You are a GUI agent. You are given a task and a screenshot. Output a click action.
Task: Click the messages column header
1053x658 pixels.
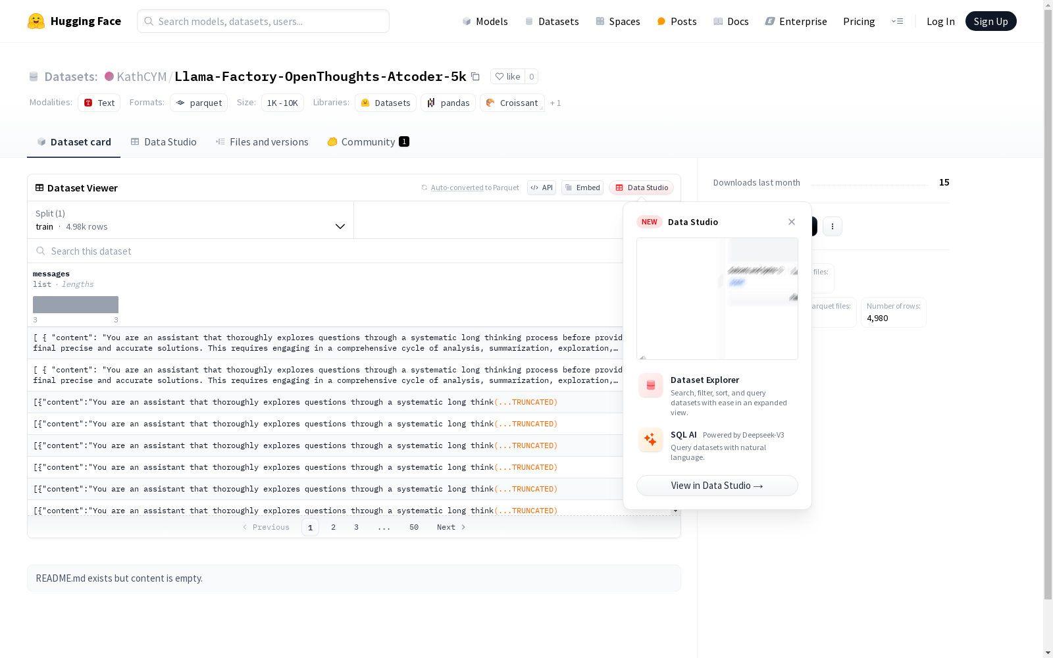(x=51, y=274)
